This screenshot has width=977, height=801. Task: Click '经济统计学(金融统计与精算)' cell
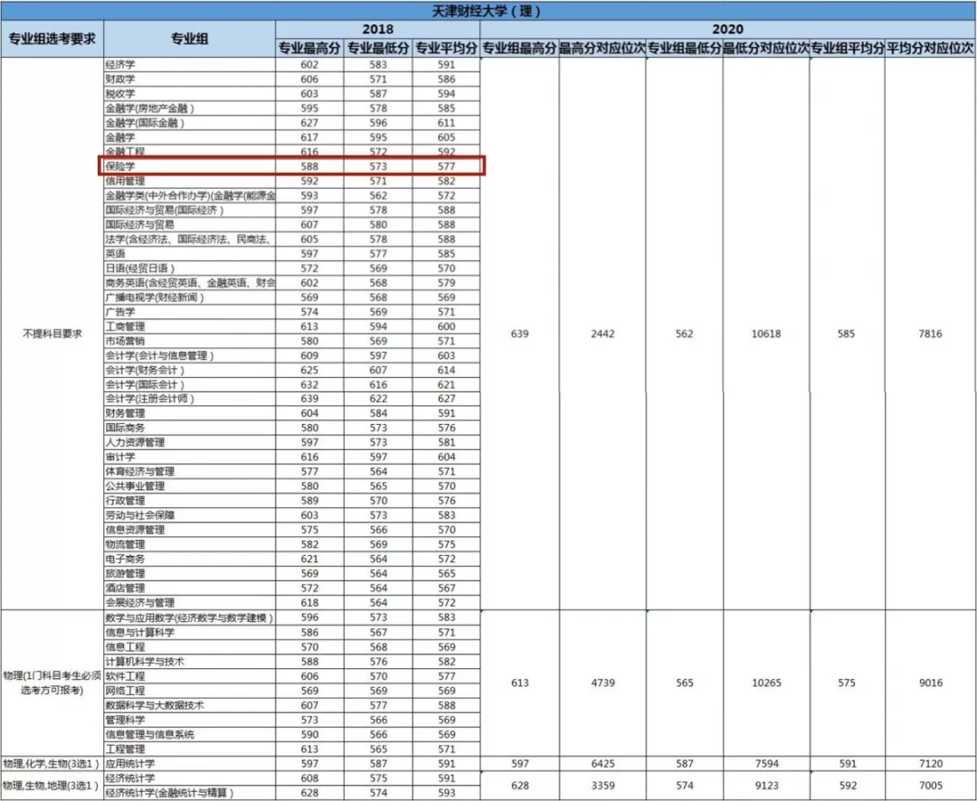point(189,793)
